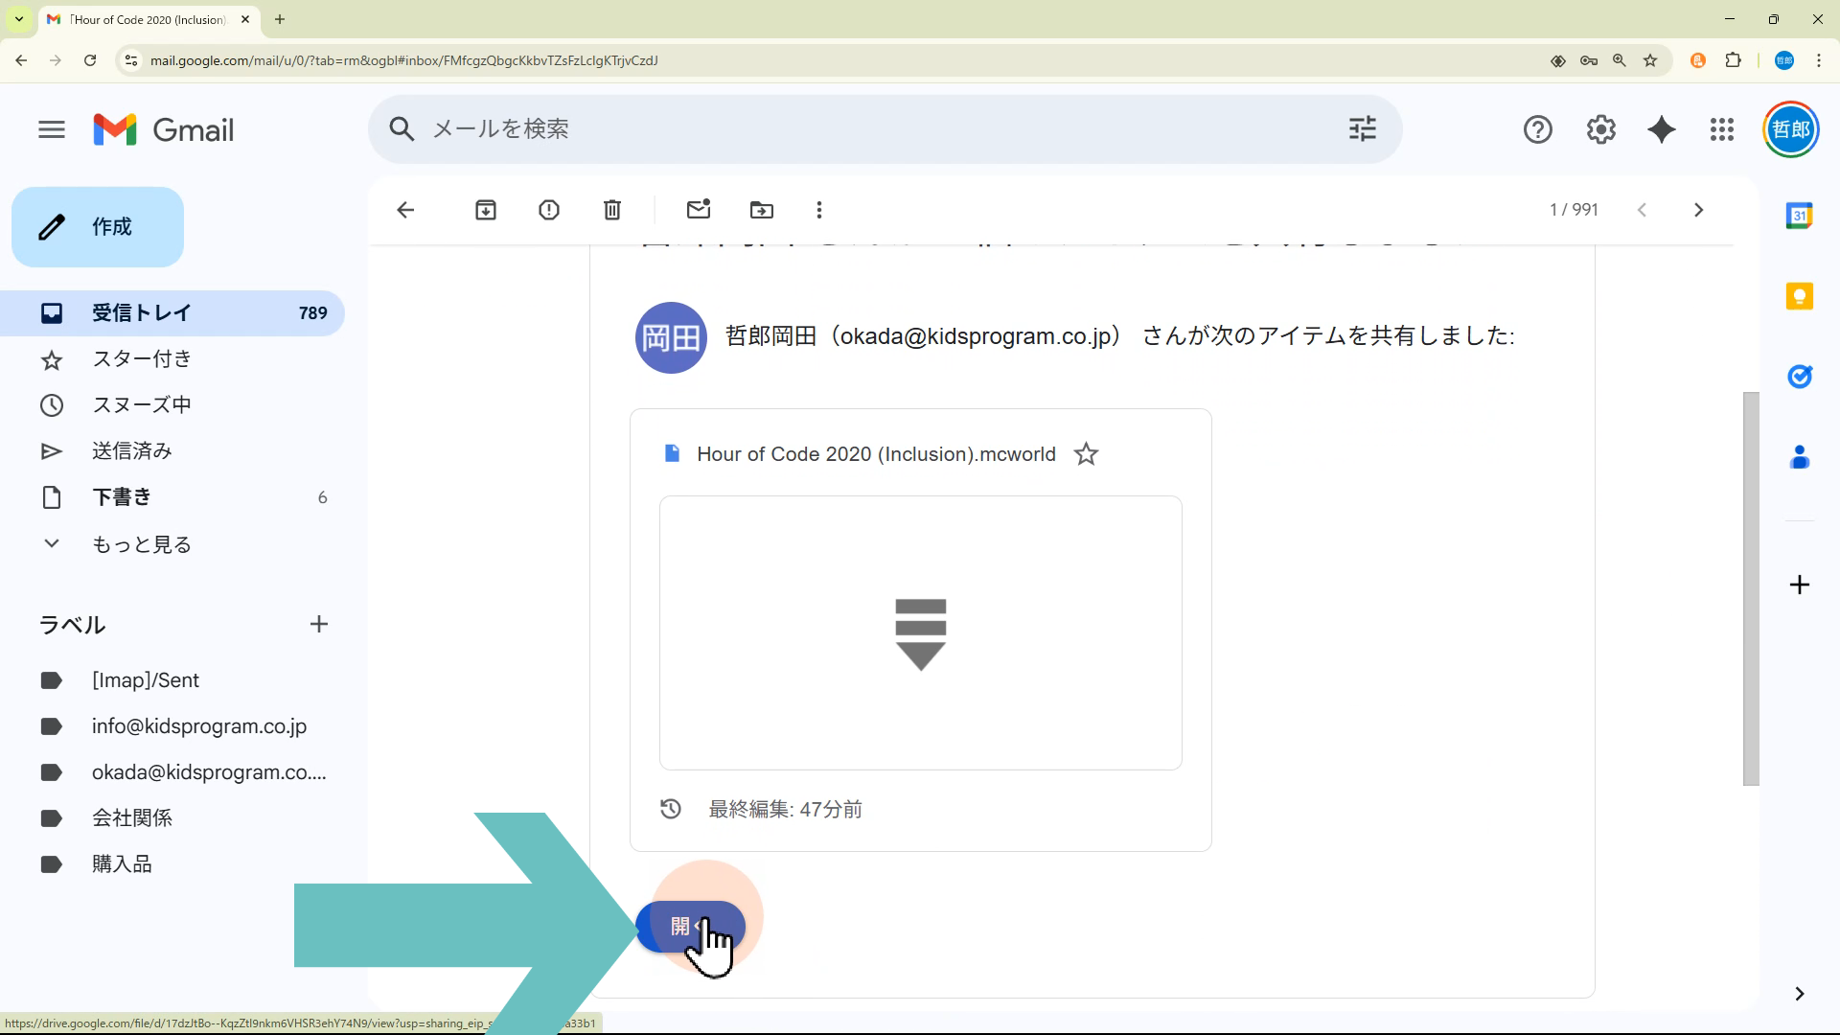The height and width of the screenshot is (1035, 1840).
Task: Open the 送信済み folder
Action: click(x=132, y=451)
